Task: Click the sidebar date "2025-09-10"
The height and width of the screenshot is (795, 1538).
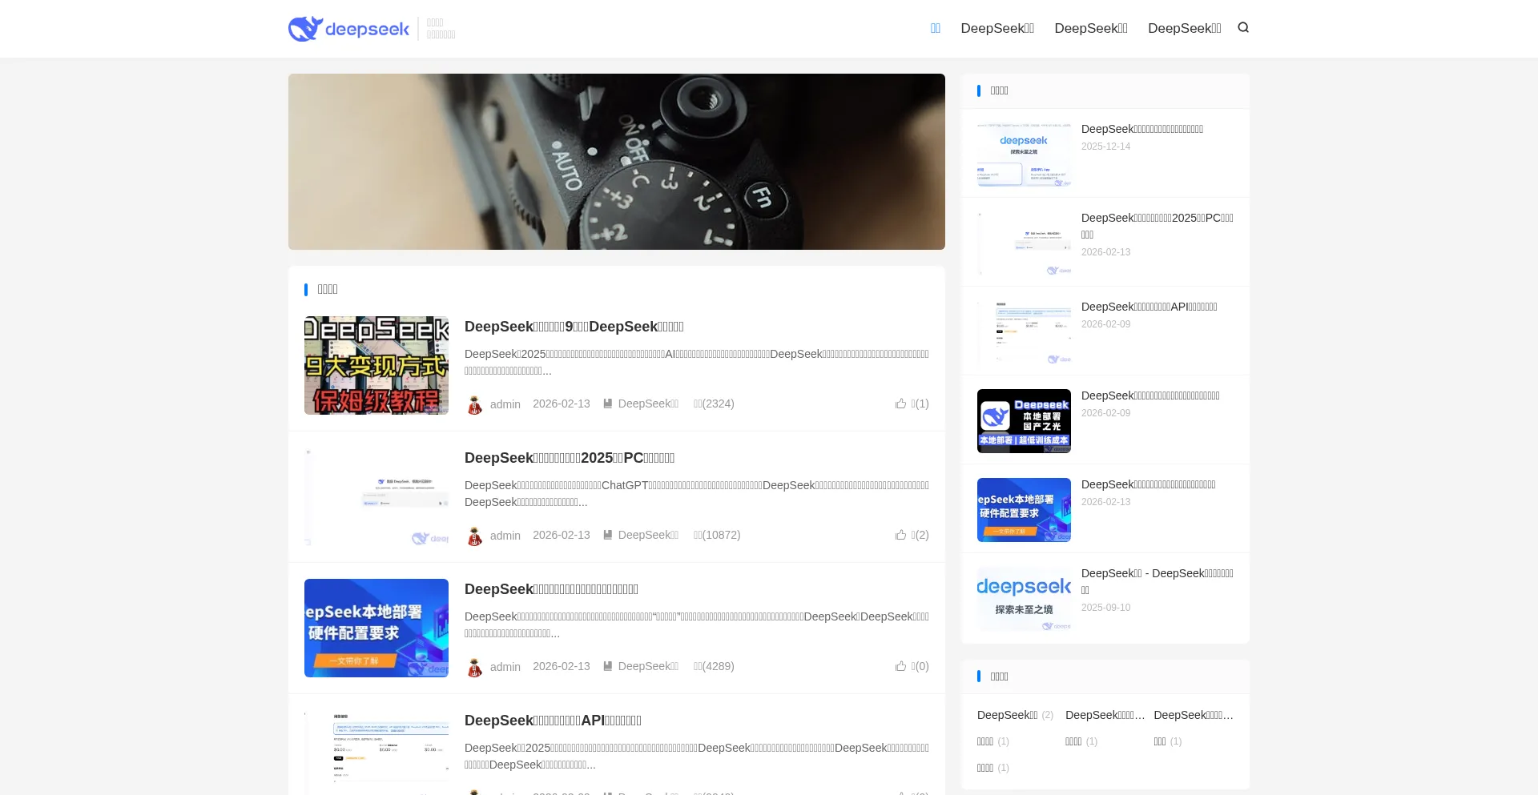Action: tap(1105, 608)
